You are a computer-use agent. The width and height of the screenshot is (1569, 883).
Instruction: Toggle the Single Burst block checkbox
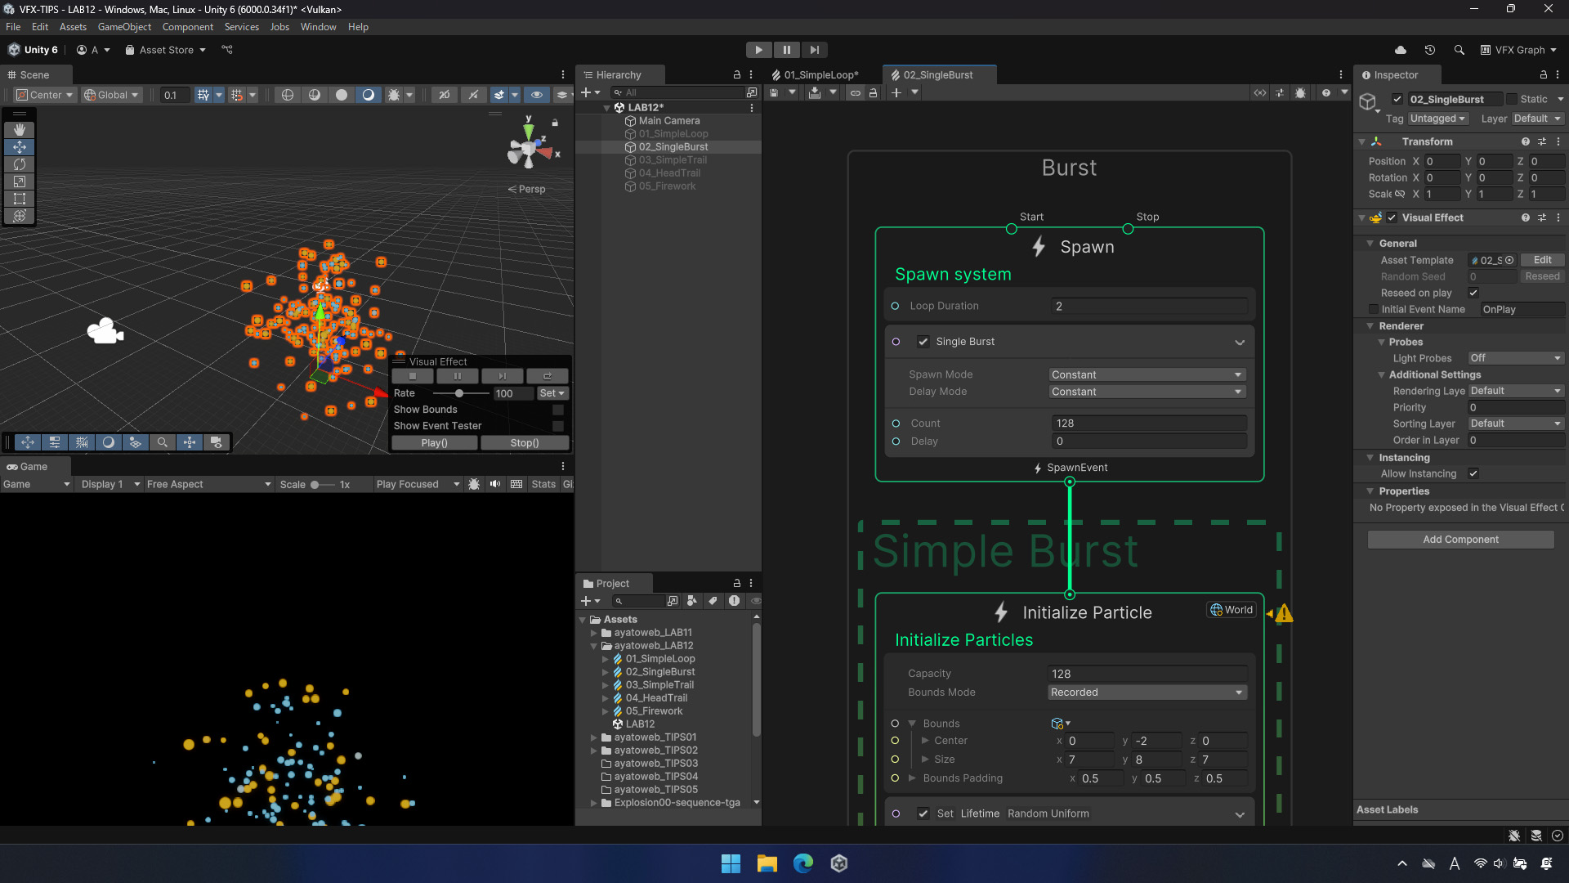click(923, 342)
